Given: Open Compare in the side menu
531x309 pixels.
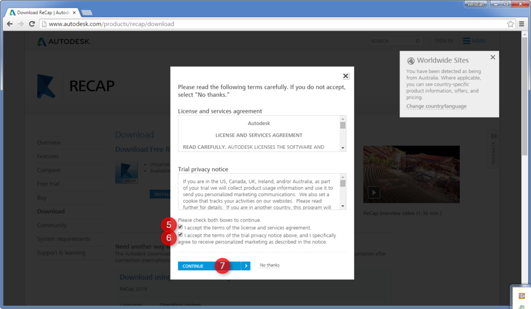Looking at the screenshot, I should pyautogui.click(x=49, y=170).
